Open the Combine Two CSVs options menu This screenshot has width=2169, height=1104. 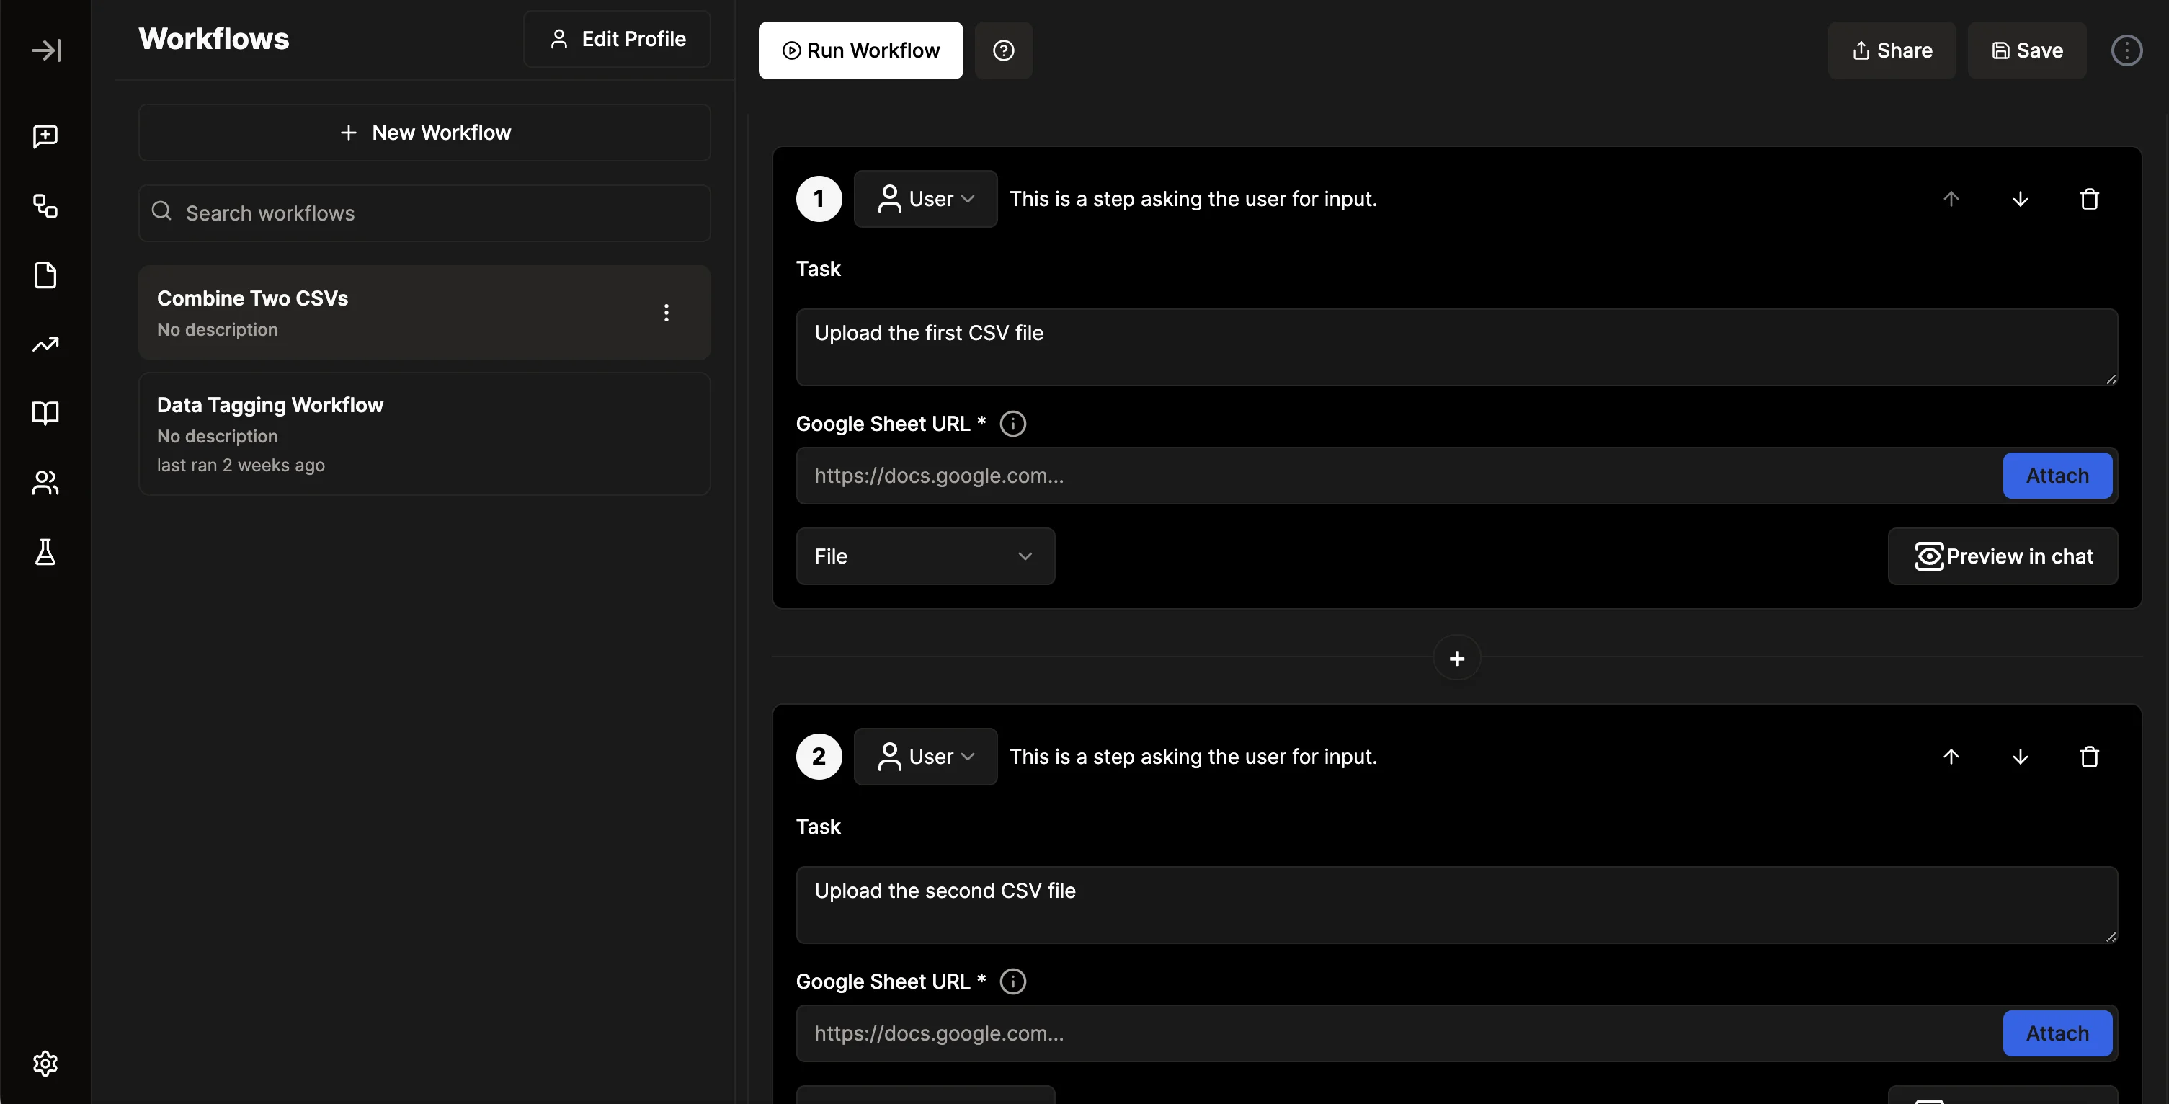tap(666, 313)
